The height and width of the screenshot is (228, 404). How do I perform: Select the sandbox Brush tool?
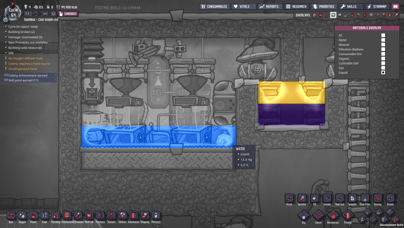[289, 199]
